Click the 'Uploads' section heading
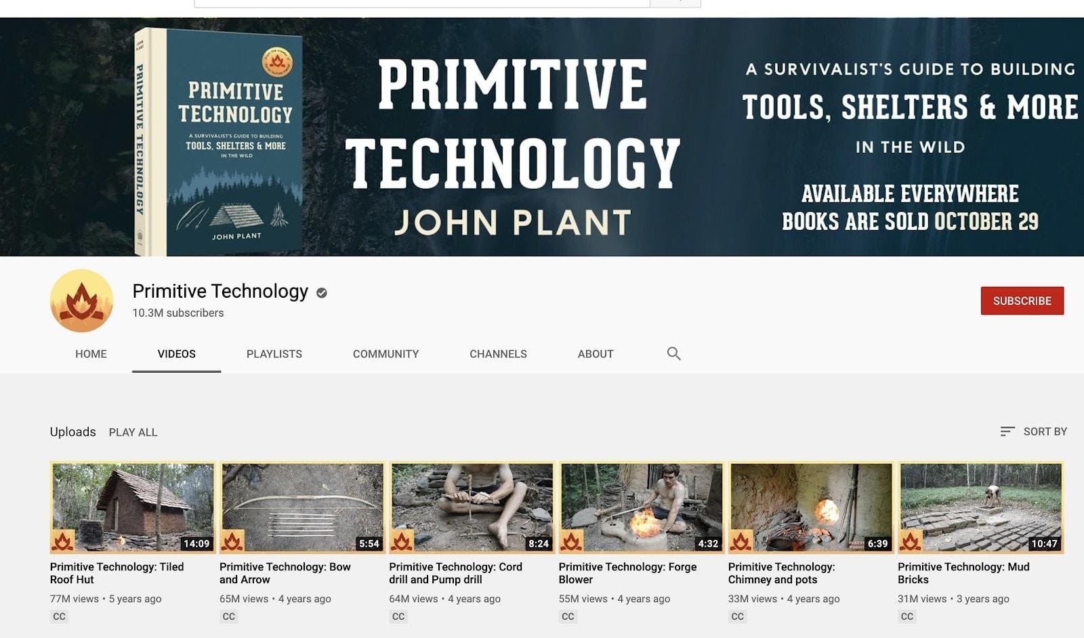This screenshot has height=638, width=1084. [x=72, y=432]
